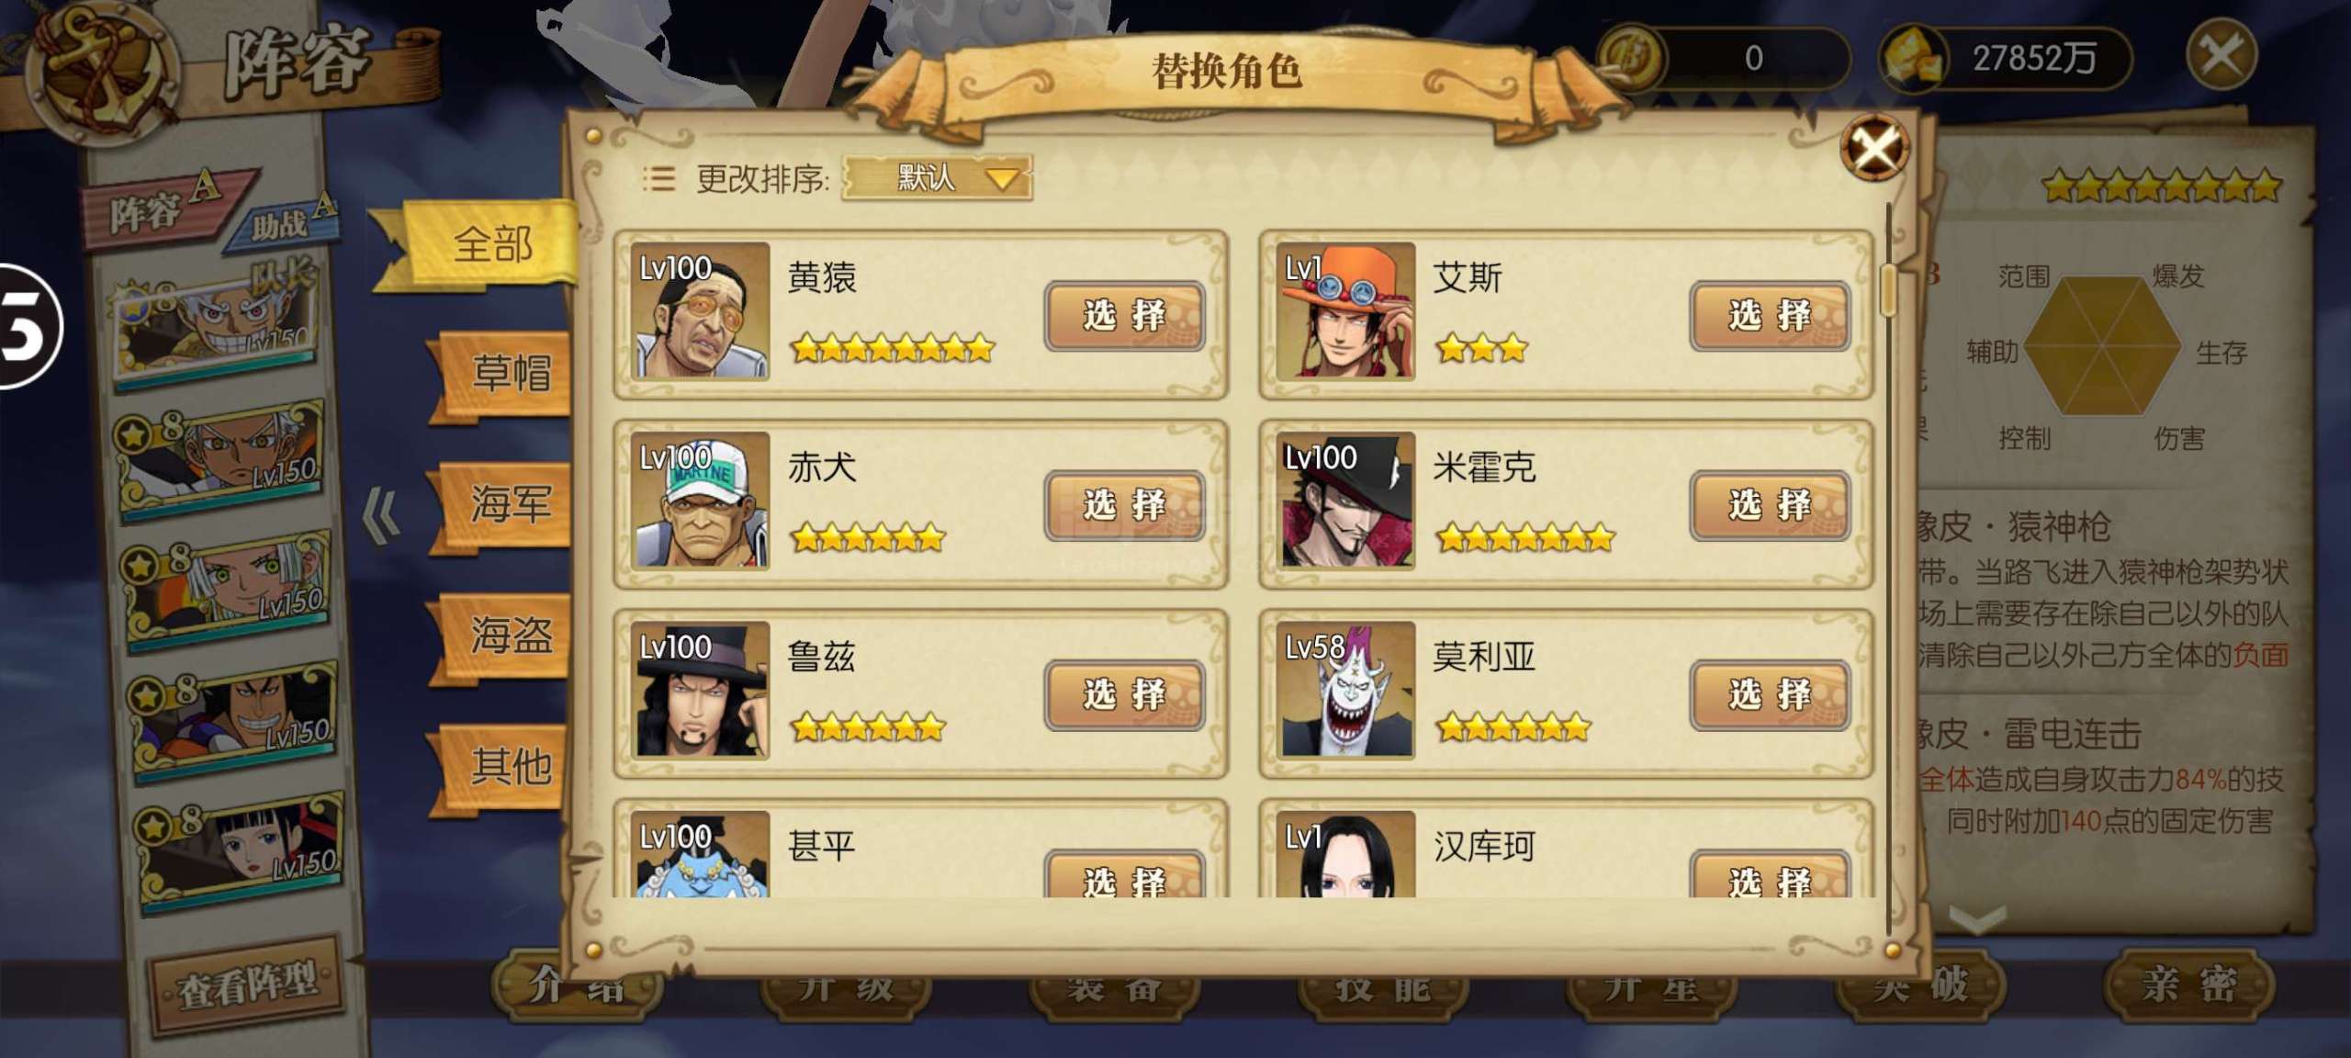Tap the 米霍克 character portrait

tap(1346, 501)
